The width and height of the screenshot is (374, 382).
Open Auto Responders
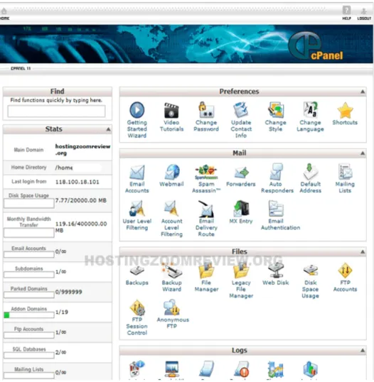pos(276,172)
